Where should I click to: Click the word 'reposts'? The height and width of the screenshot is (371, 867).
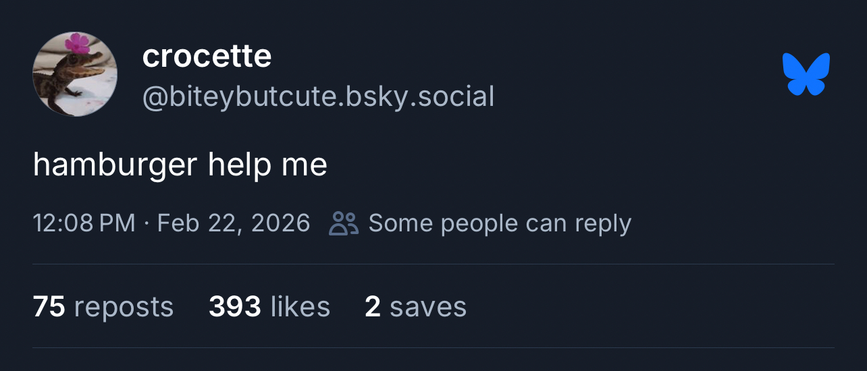coord(124,307)
